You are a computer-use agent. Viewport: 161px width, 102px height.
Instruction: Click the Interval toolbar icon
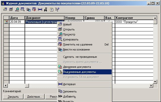point(40,10)
